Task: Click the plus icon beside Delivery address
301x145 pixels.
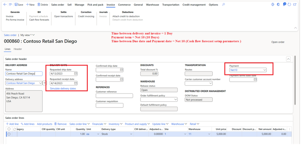Action: 45,83
